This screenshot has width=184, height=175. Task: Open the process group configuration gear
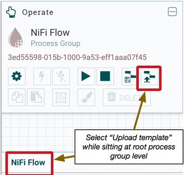[x=17, y=76]
